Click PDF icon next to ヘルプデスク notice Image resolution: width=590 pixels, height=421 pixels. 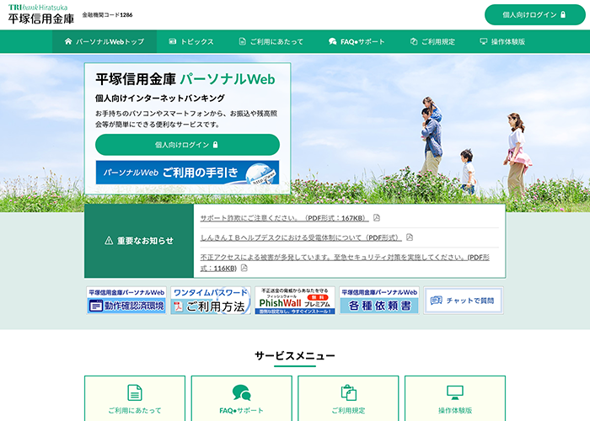pyautogui.click(x=410, y=237)
